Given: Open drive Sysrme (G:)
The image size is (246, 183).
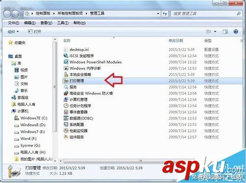Looking at the screenshot, I should [x=27, y=146].
